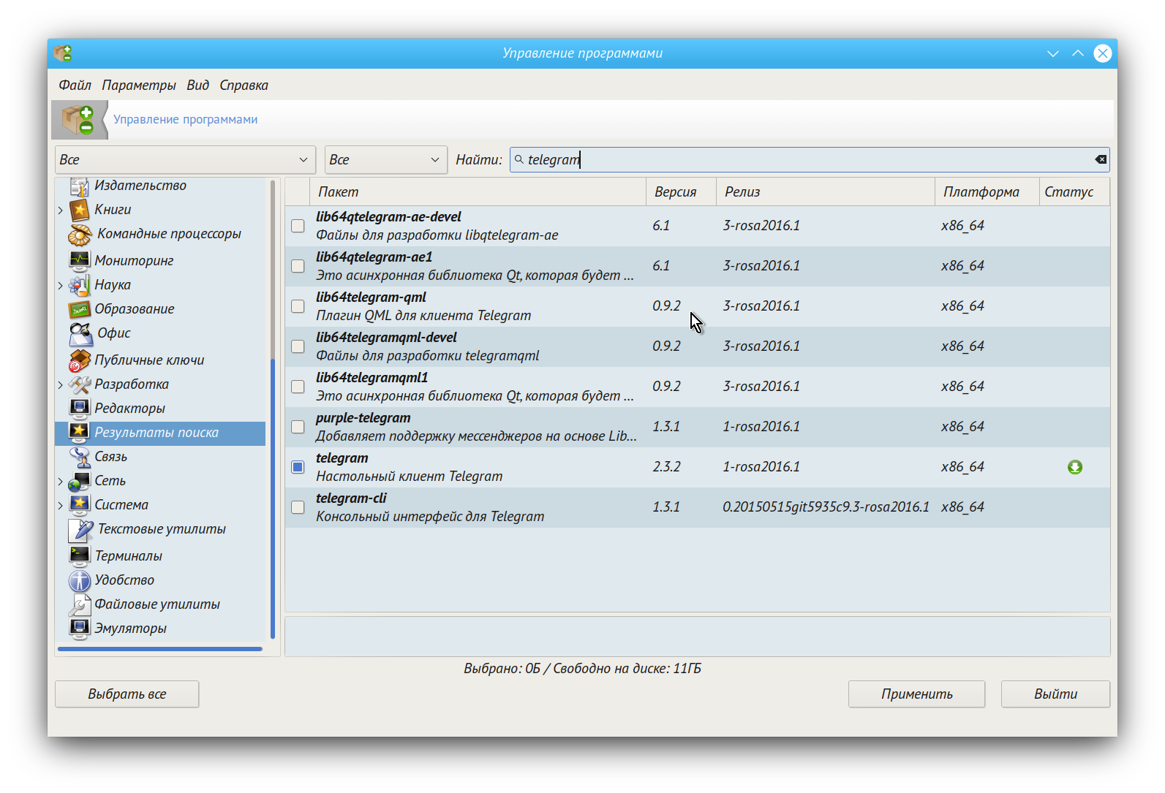Click the Мониторинг category icon
The image size is (1165, 793).
79,260
